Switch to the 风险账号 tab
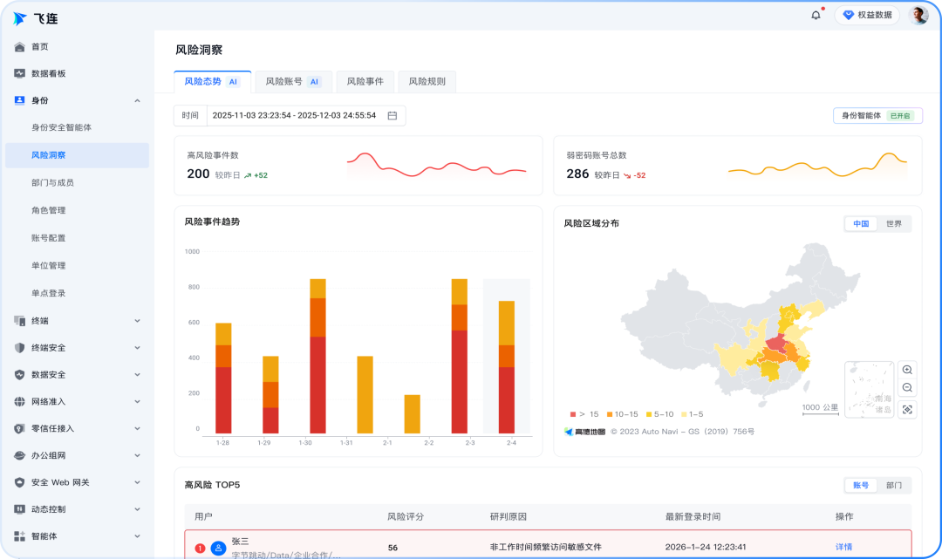Viewport: 942px width, 559px height. (293, 82)
